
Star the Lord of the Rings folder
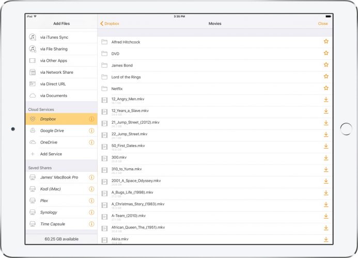[326, 76]
